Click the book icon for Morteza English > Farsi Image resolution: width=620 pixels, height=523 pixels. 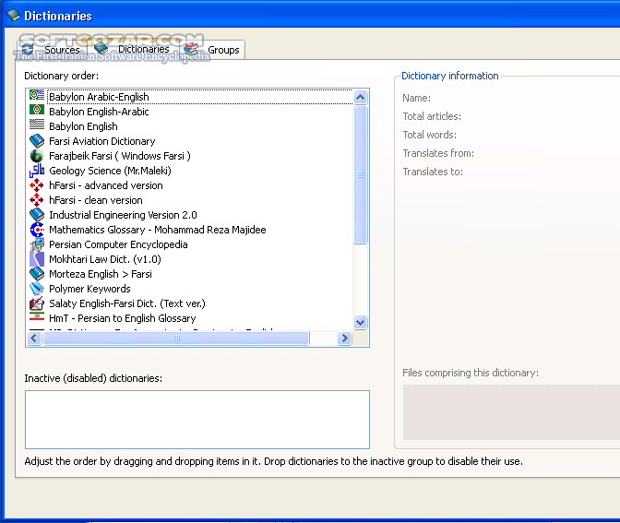click(37, 274)
